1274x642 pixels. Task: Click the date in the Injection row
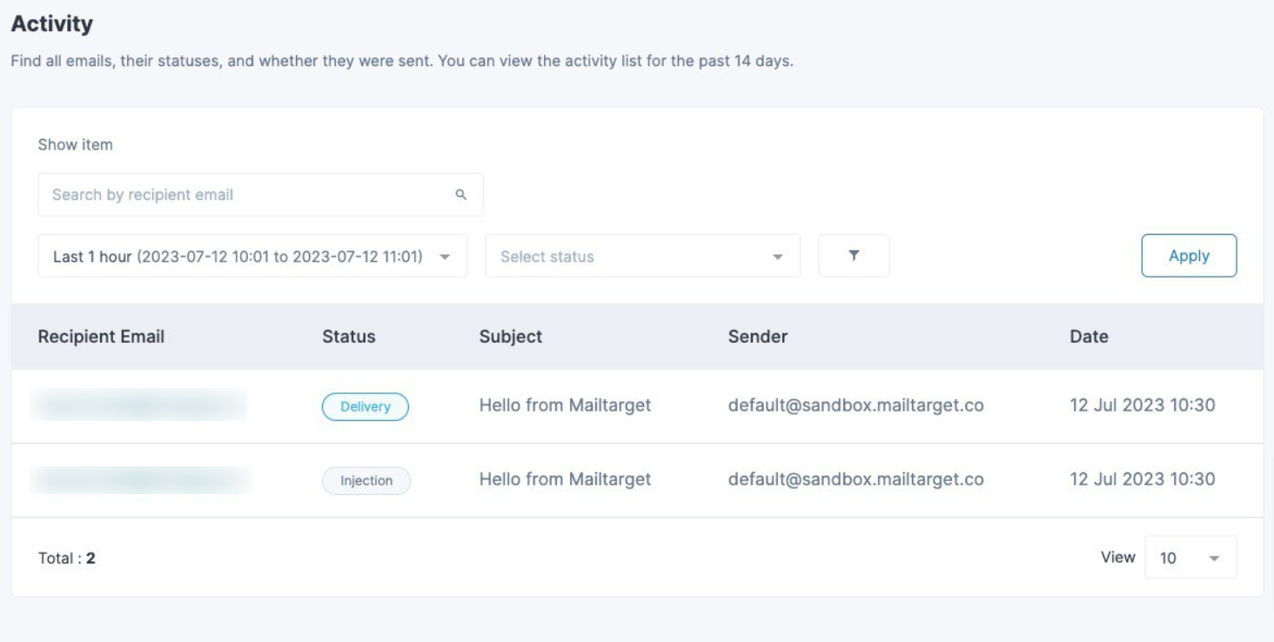[1142, 479]
